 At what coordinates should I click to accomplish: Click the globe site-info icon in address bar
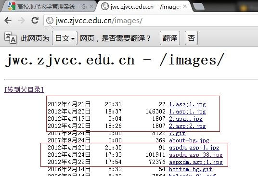click(50, 21)
